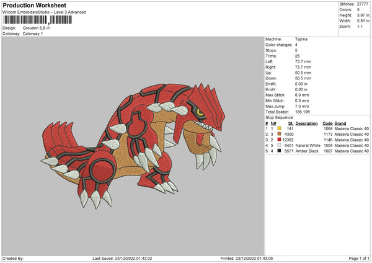Click the EndX value '0.00 in'
372x263 pixels.
coord(301,84)
